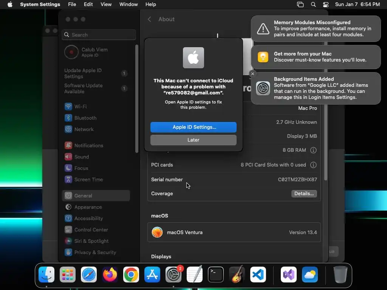Click the Version 13.4 text
This screenshot has height=290, width=387.
point(303,232)
